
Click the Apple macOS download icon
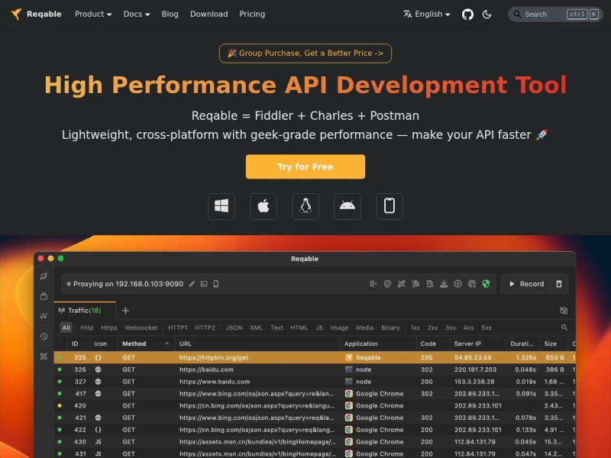(x=263, y=206)
